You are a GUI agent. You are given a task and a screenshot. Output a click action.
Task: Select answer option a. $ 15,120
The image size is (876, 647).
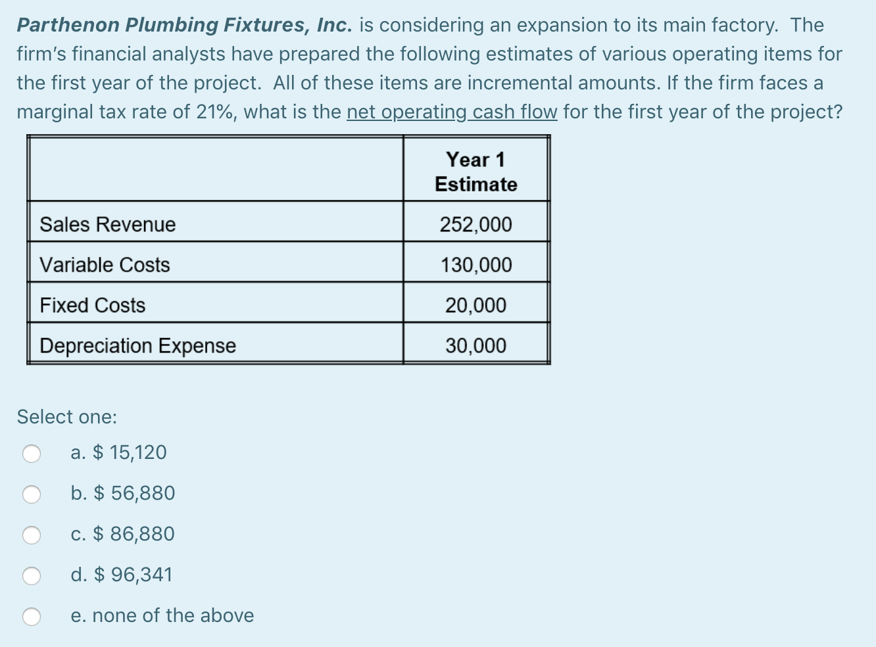tap(32, 452)
